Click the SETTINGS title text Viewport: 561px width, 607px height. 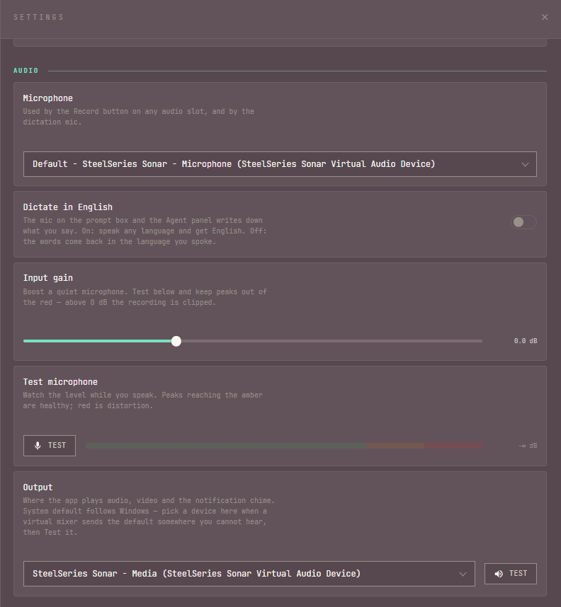click(39, 17)
